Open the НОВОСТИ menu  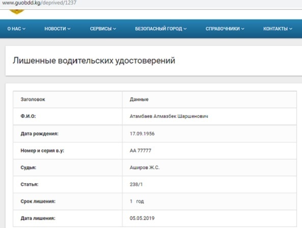pyautogui.click(x=58, y=29)
